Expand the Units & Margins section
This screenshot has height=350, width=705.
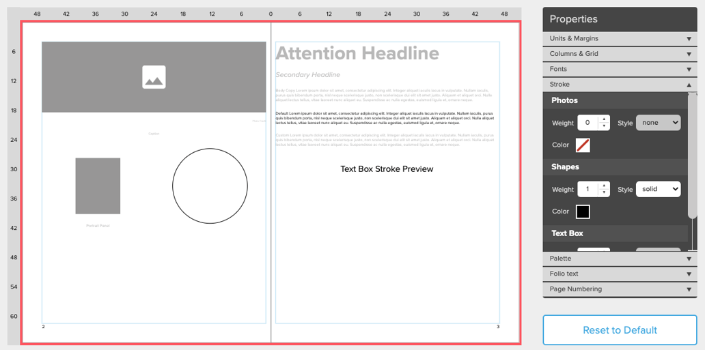pyautogui.click(x=620, y=39)
